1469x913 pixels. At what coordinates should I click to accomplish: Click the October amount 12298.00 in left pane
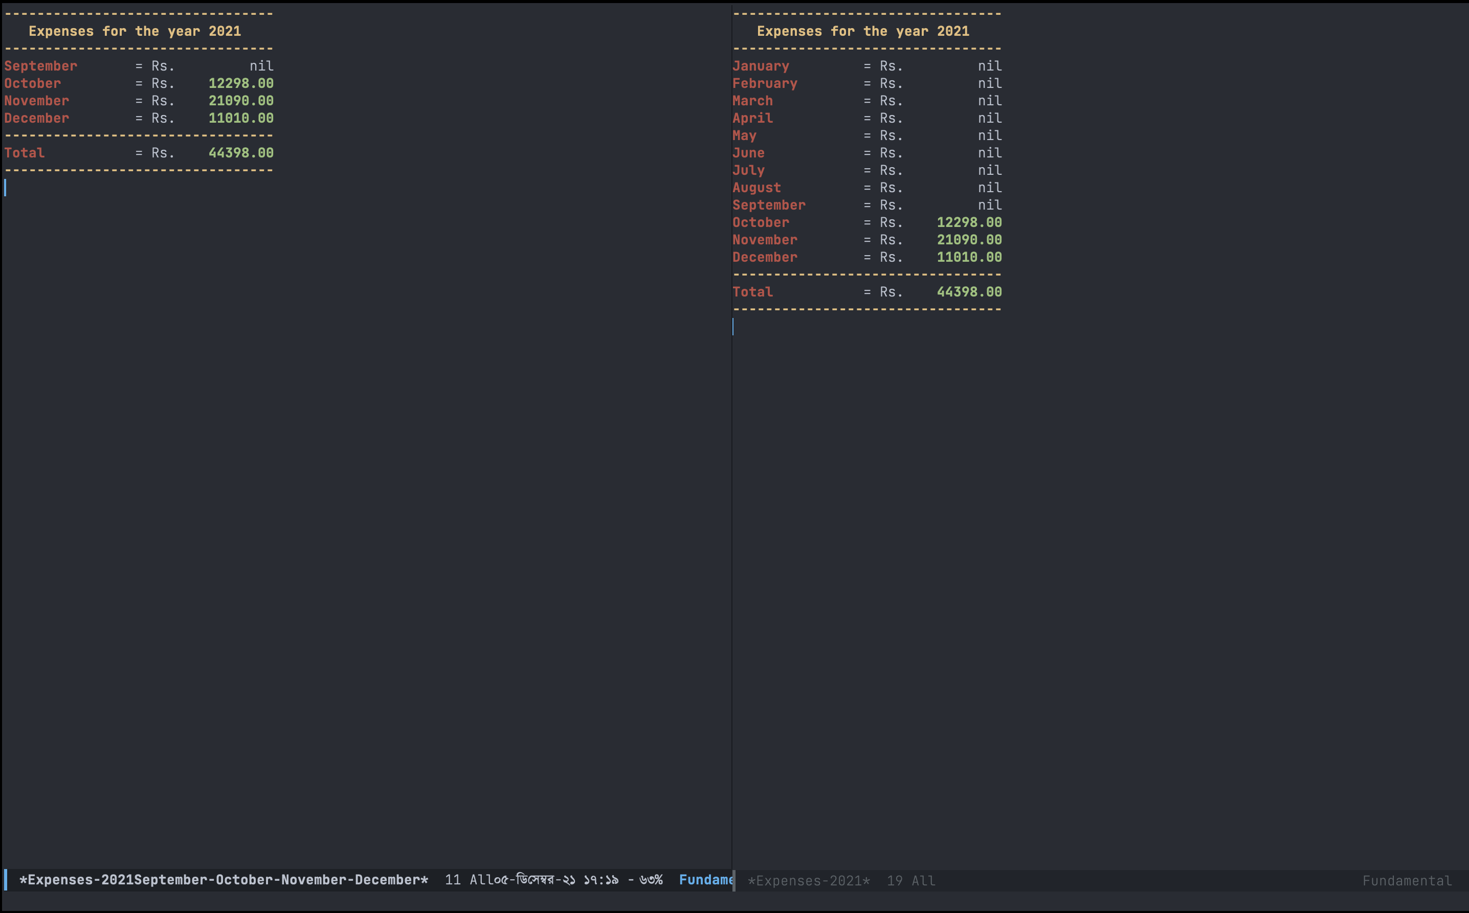[240, 83]
